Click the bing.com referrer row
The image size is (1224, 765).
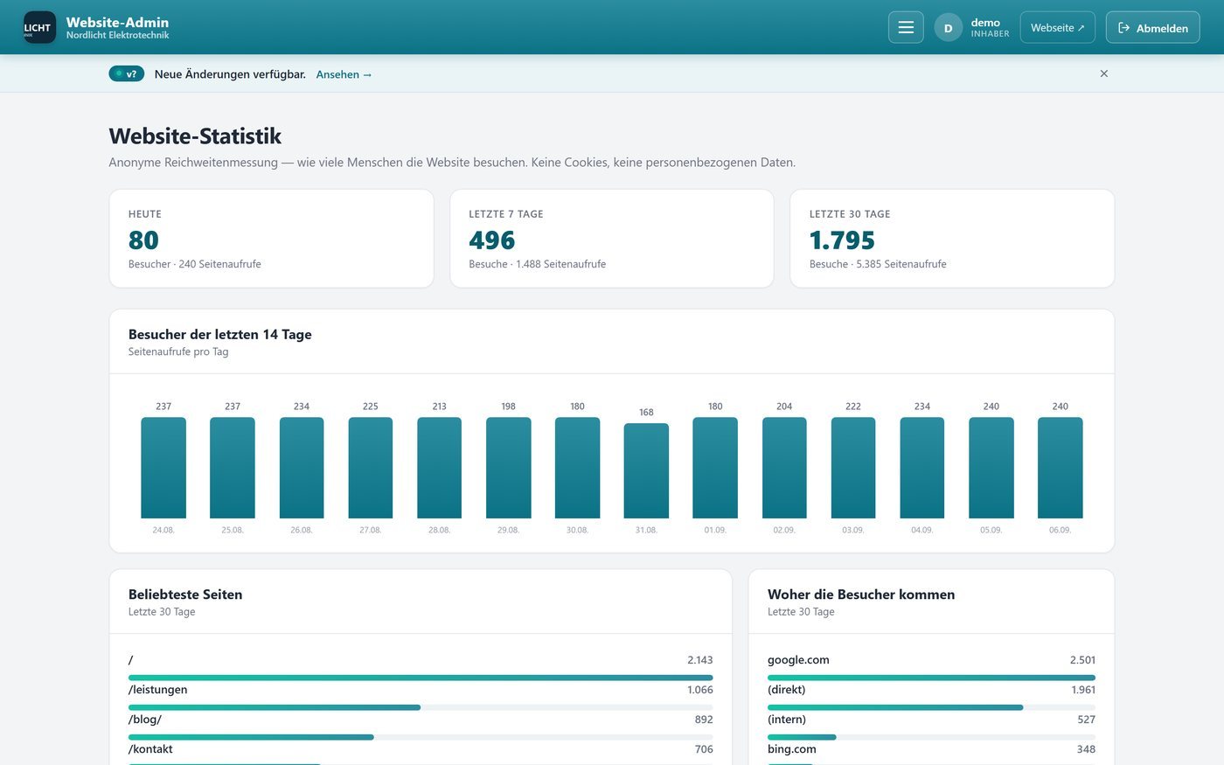931,754
